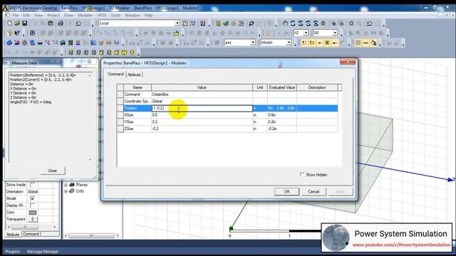The width and height of the screenshot is (456, 256).
Task: Open the YZ plane dropdown
Action: pos(306,33)
